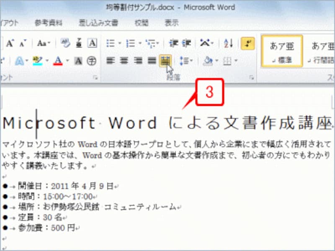
Task: Expand the Text Effects dropdown arrow
Action: pos(27,61)
